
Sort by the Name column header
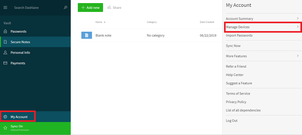tap(98, 22)
